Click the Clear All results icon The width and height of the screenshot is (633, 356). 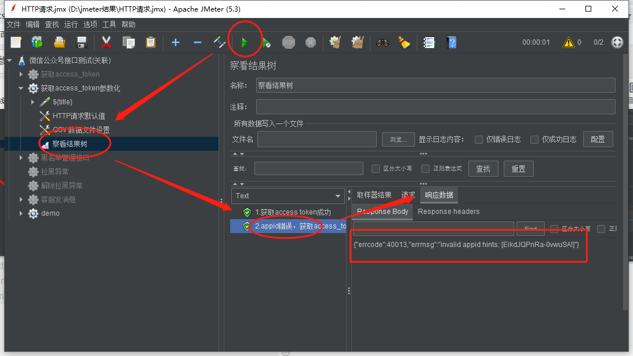click(357, 42)
